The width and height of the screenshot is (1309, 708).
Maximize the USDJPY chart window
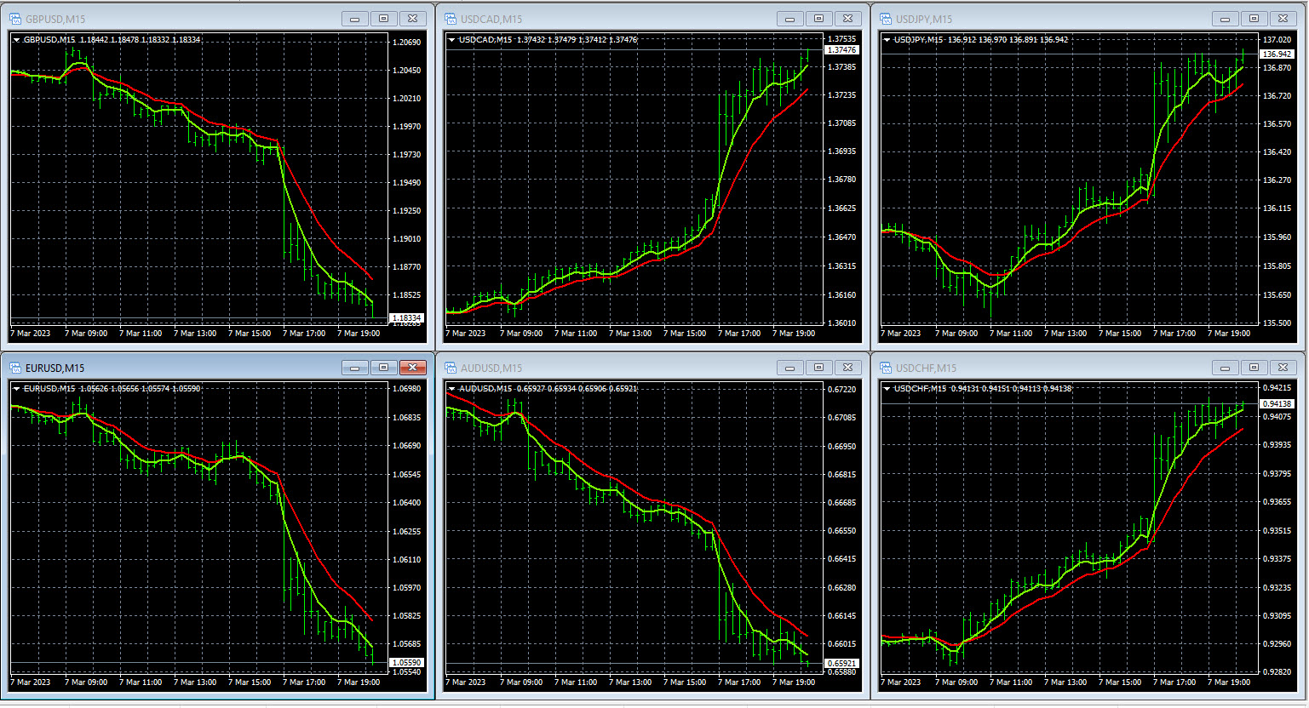pyautogui.click(x=1254, y=19)
